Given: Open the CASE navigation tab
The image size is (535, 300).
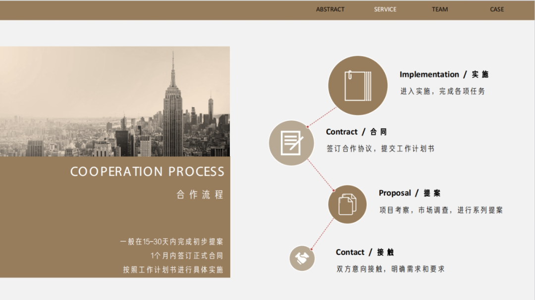Looking at the screenshot, I should (497, 9).
